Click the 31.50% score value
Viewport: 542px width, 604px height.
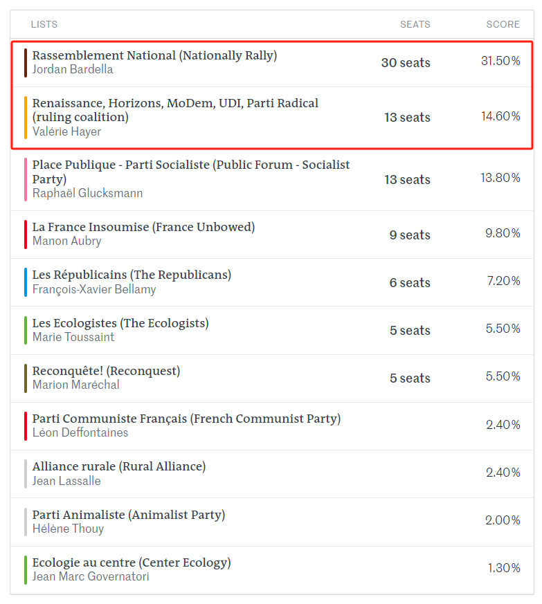pos(500,61)
